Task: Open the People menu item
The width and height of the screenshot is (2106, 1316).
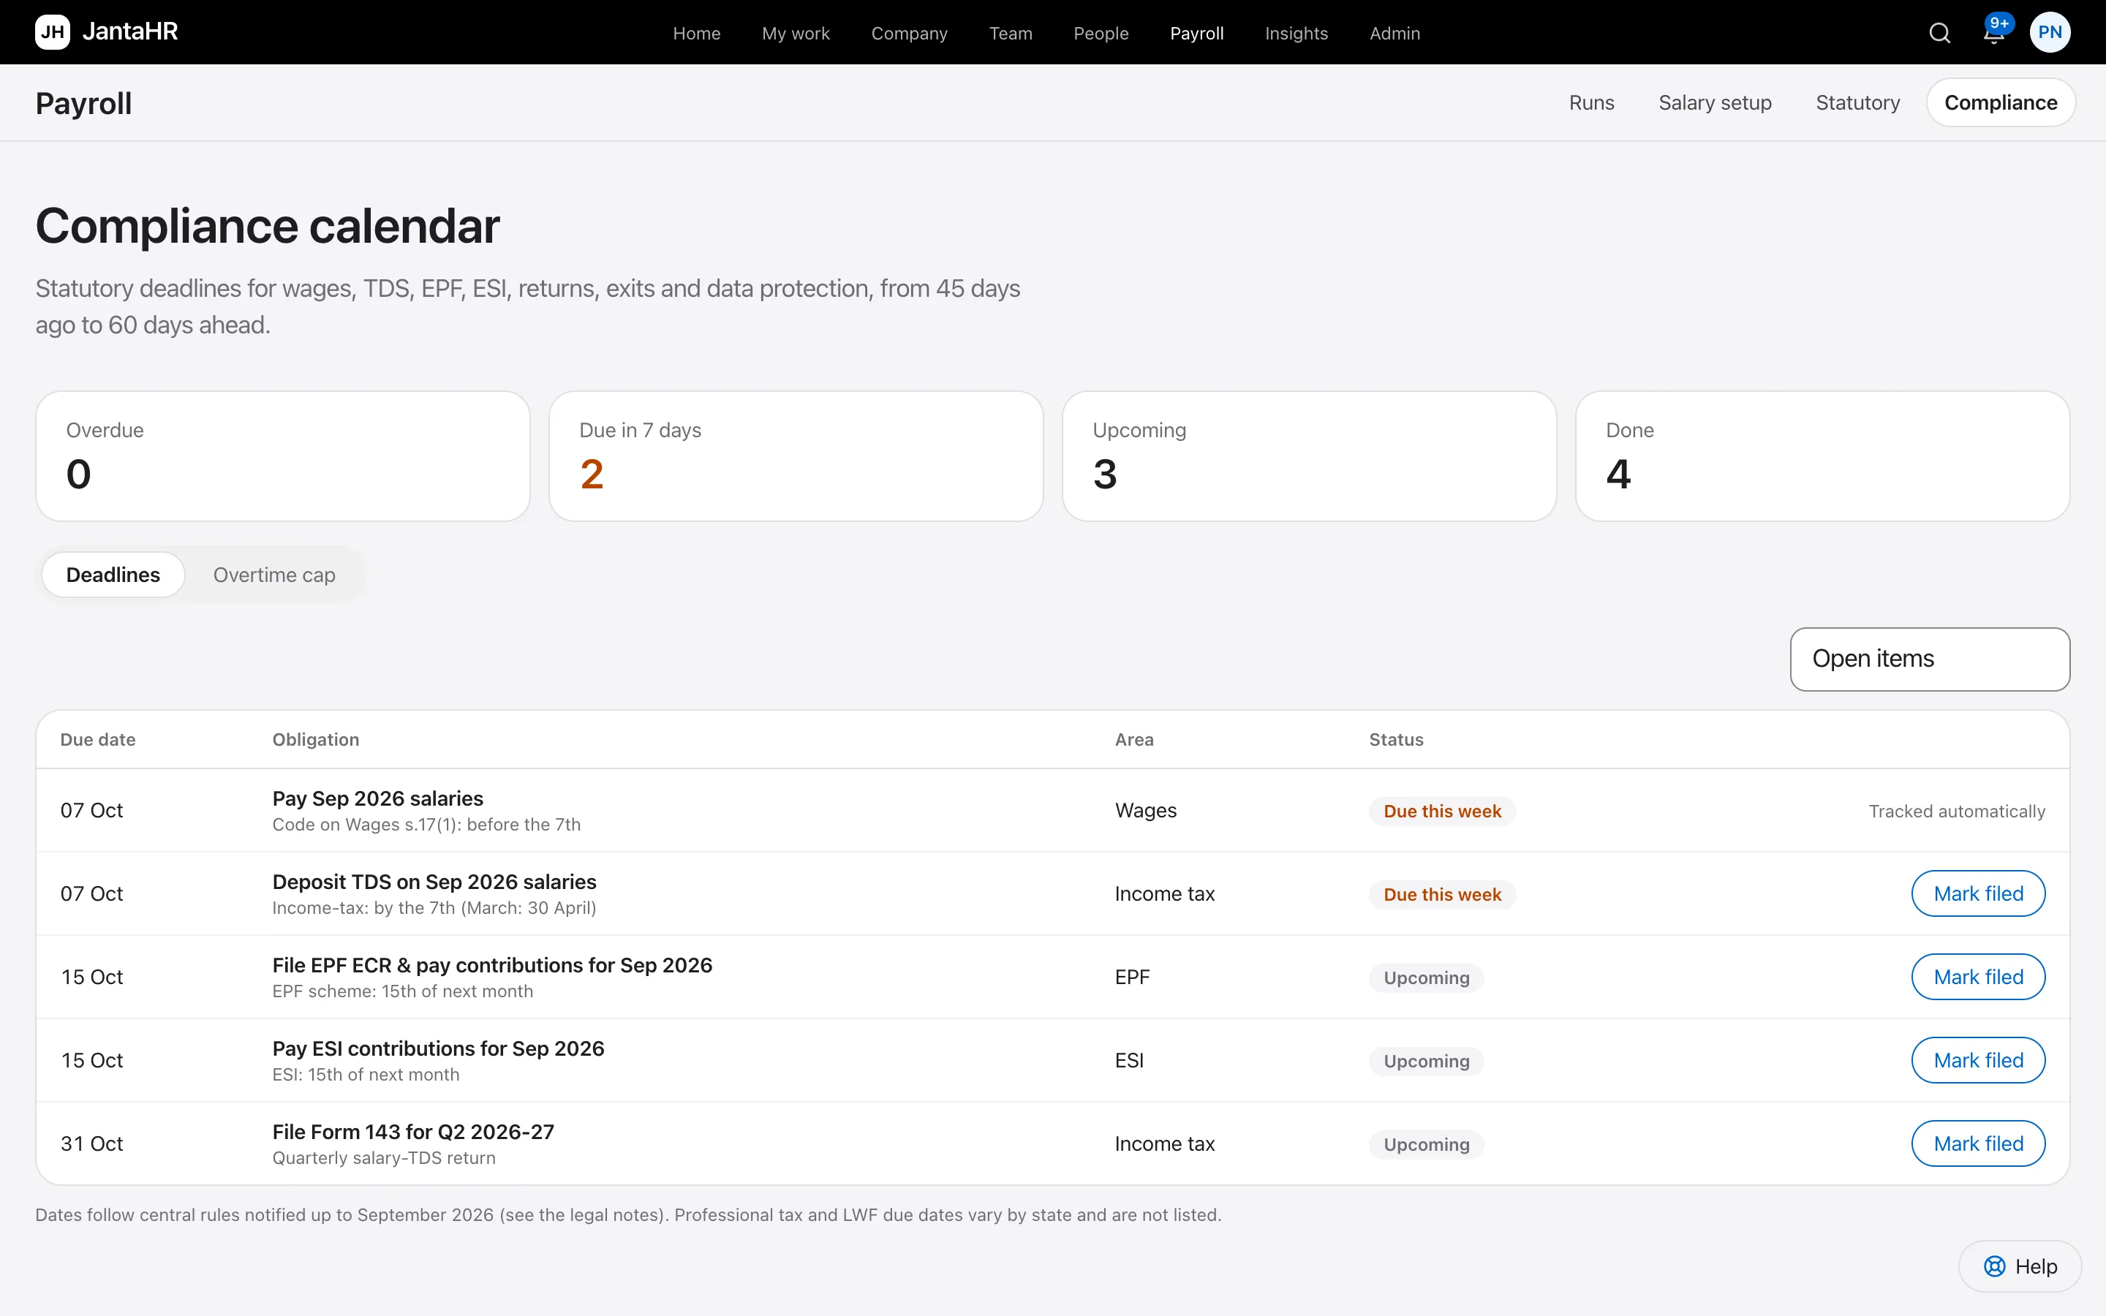Action: (x=1101, y=33)
